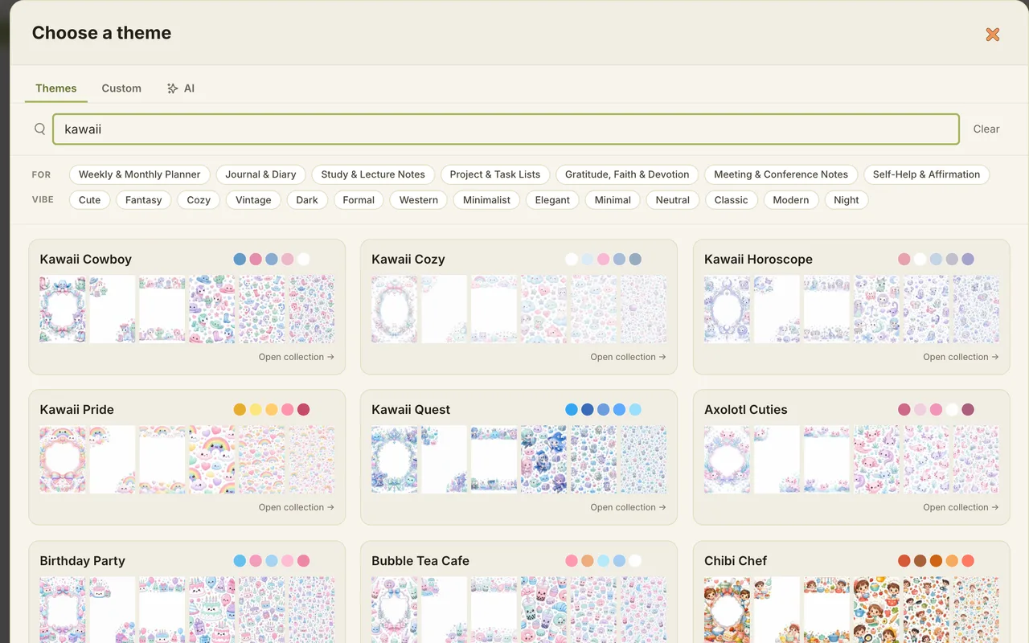Filter by Project & Task Lists
This screenshot has width=1029, height=643.
(x=495, y=174)
